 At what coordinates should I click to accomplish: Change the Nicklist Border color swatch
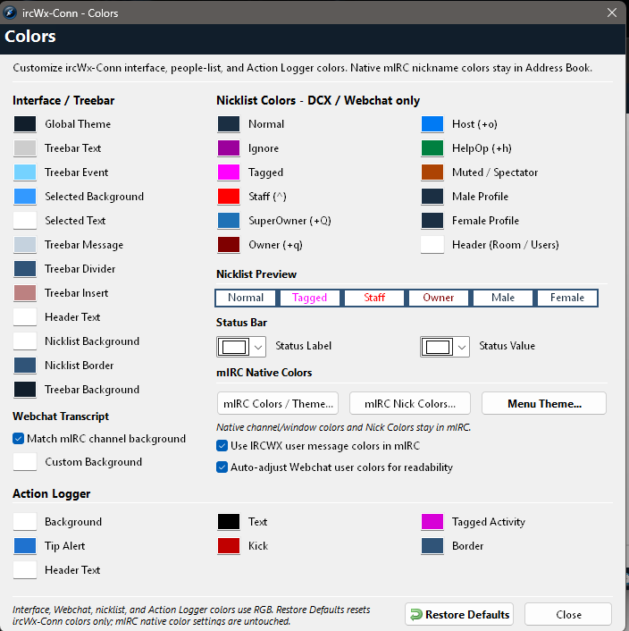(x=25, y=366)
